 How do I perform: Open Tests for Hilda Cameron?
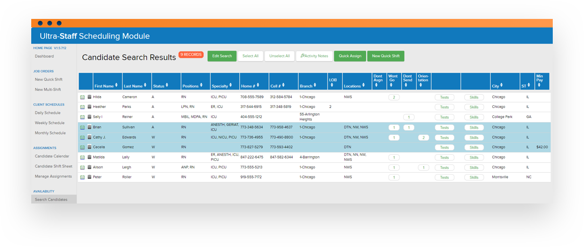(444, 97)
